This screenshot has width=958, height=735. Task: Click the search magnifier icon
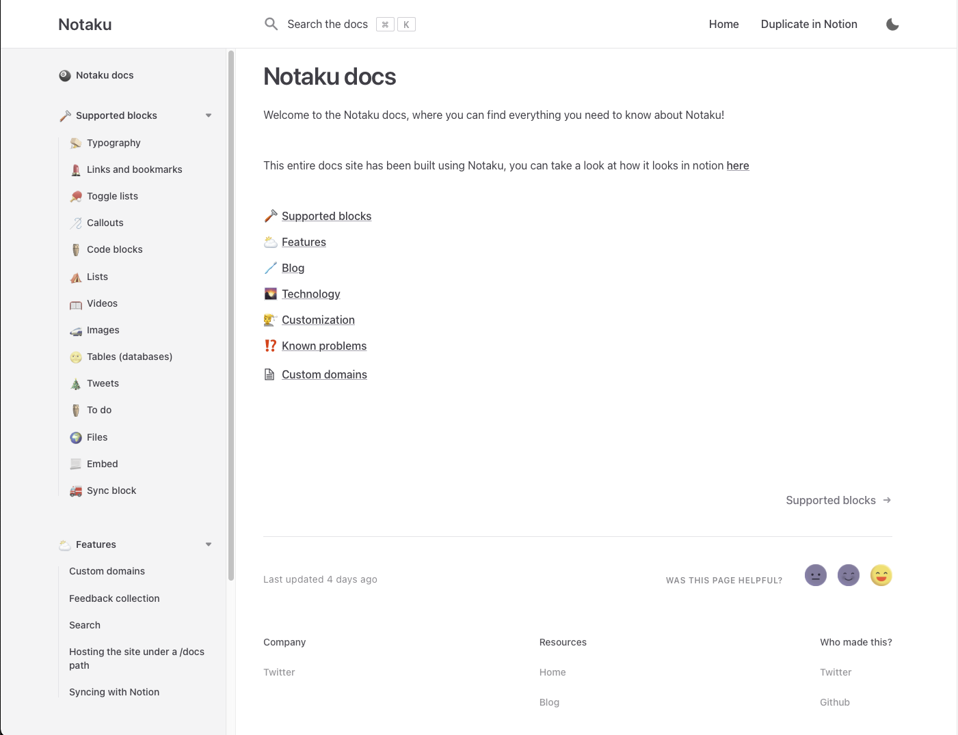click(271, 24)
